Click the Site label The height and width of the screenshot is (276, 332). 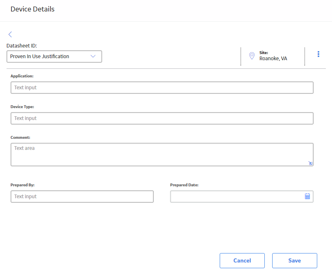264,53
